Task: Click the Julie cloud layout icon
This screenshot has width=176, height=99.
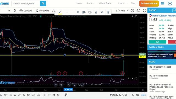Action: [x=118, y=10]
